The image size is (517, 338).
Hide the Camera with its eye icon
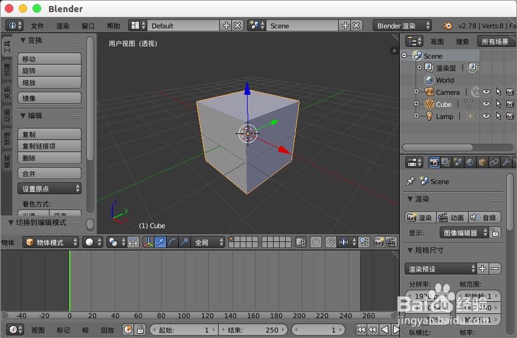pyautogui.click(x=486, y=92)
